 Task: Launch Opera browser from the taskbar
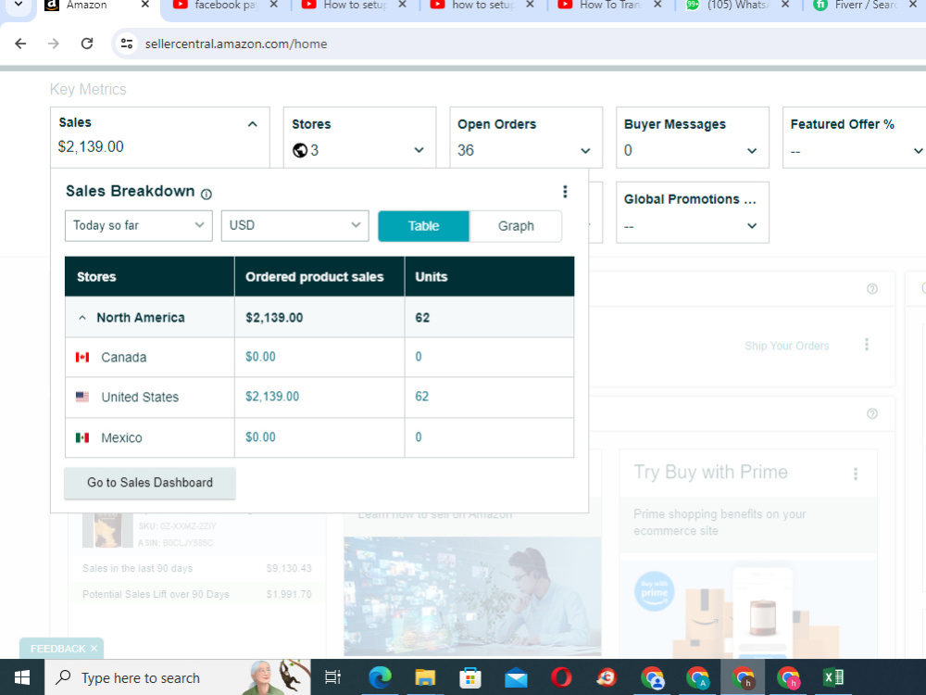561,677
